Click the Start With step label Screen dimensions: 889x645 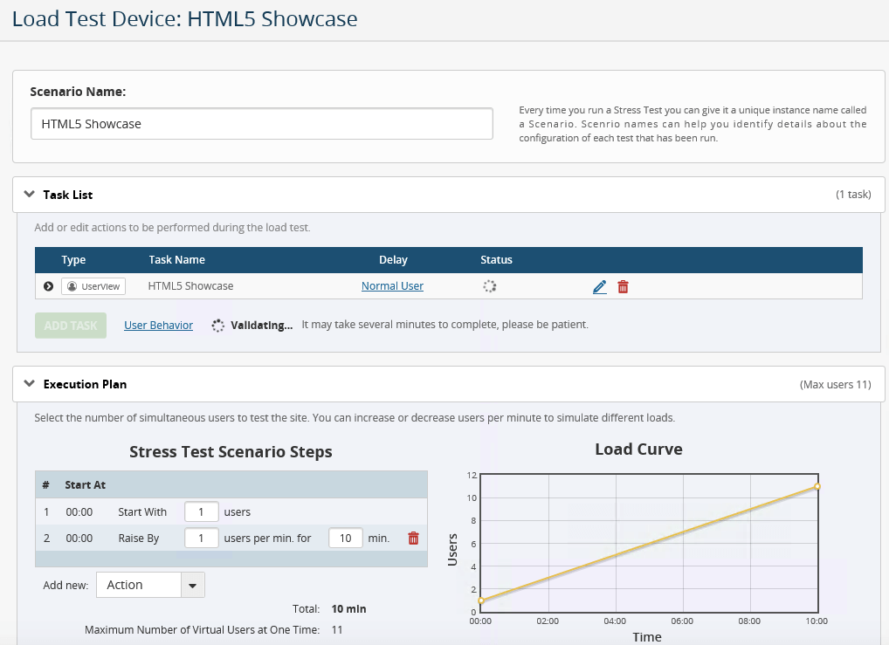(x=142, y=511)
